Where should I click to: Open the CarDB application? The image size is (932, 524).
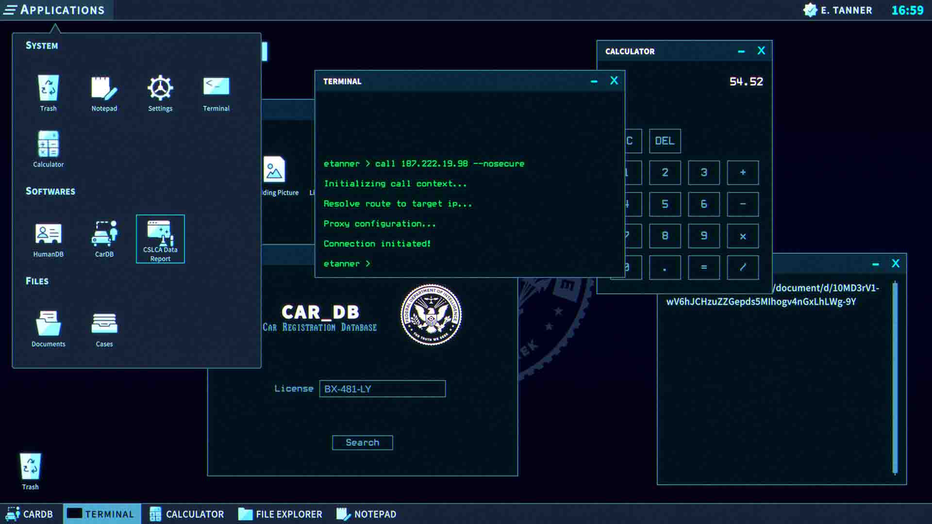tap(104, 240)
